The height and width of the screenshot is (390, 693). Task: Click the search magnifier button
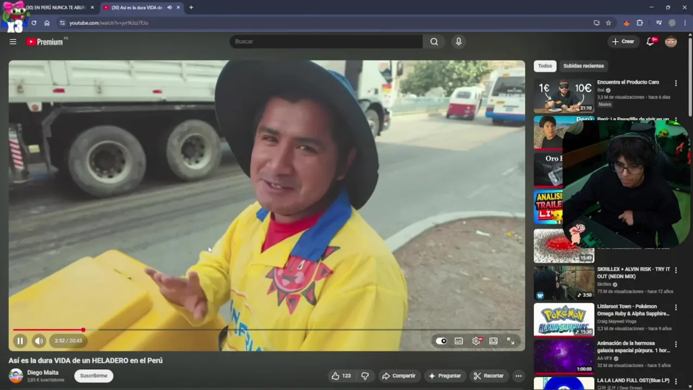pyautogui.click(x=434, y=42)
